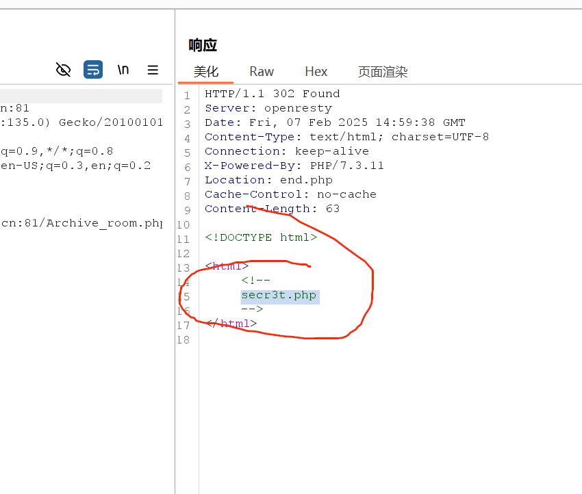
Task: Enable newline markers with the \n toggle
Action: point(123,69)
